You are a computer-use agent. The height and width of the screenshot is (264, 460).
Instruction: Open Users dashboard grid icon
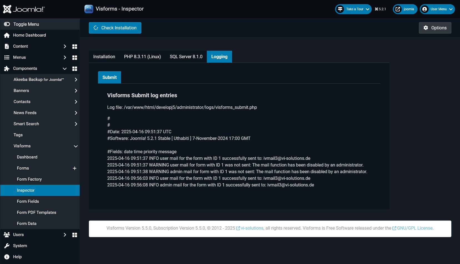coord(75,235)
